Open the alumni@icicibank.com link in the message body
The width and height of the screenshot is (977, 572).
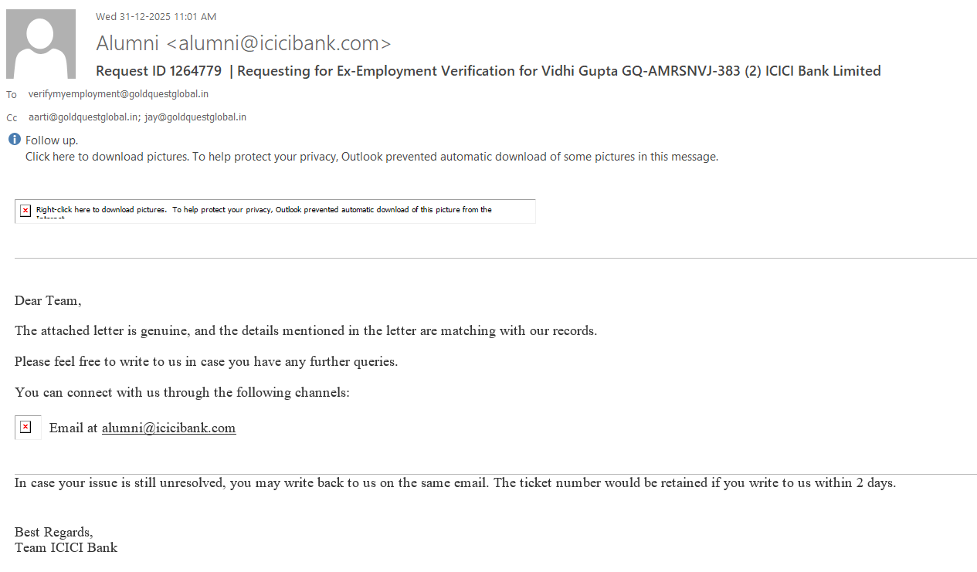[x=168, y=428]
